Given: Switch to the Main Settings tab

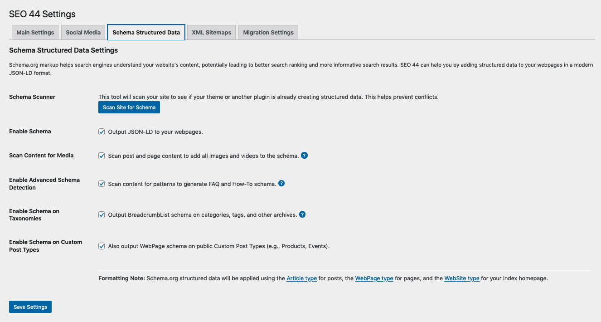Looking at the screenshot, I should pos(35,32).
